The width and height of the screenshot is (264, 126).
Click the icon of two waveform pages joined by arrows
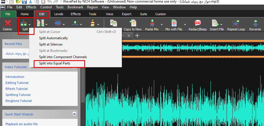tap(41, 23)
